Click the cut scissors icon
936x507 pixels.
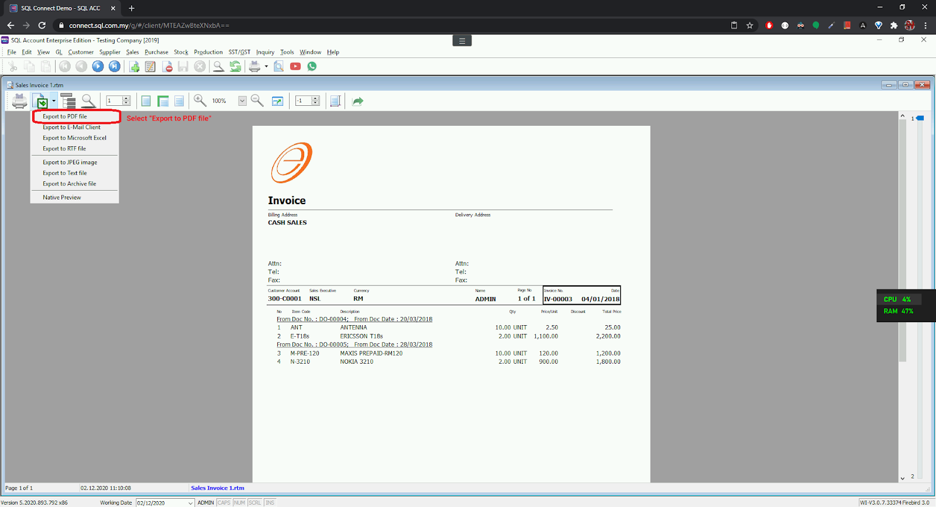13,67
